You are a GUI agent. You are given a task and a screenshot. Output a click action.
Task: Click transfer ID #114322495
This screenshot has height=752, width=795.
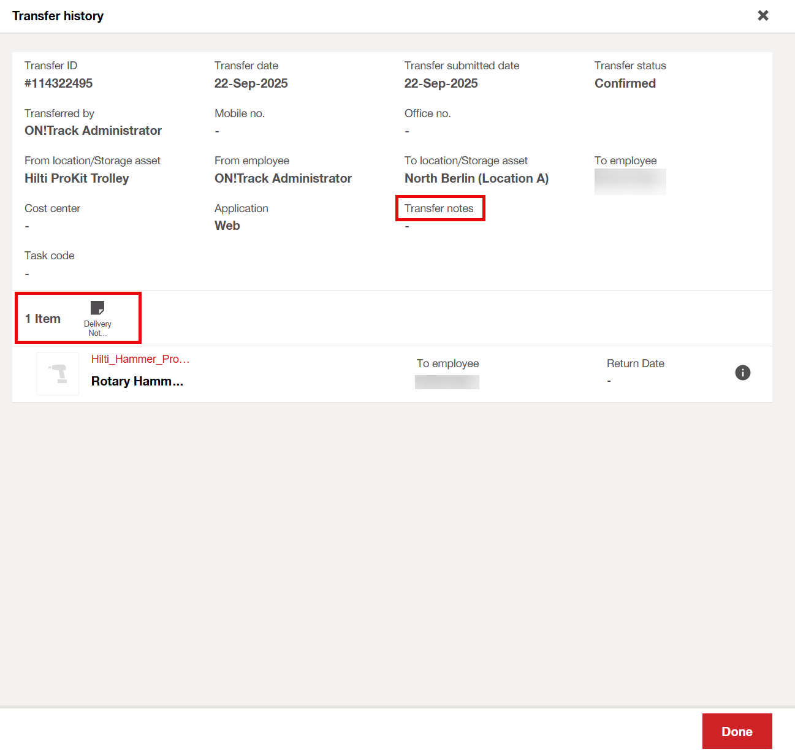click(x=58, y=83)
